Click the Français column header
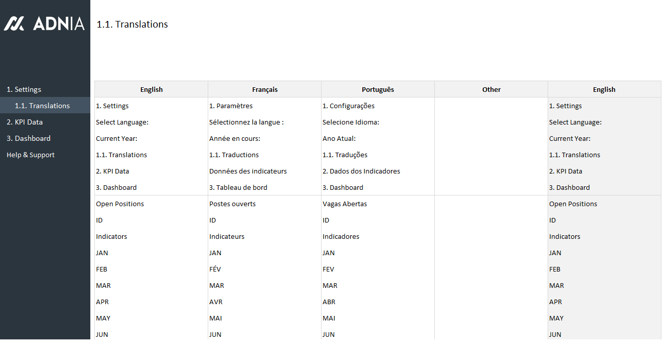Viewport: 664px width, 345px height. (x=264, y=89)
